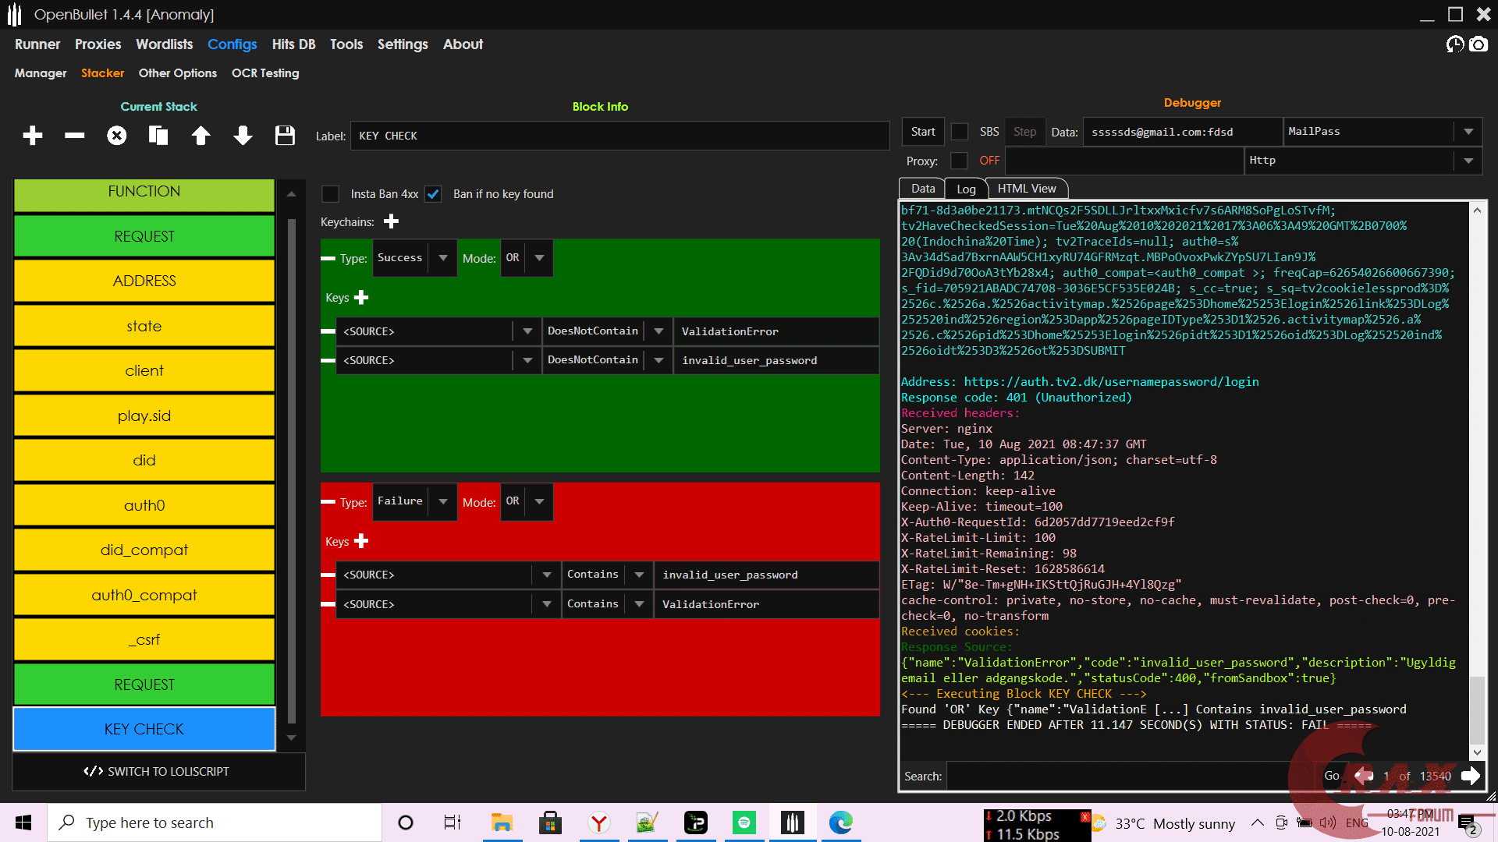This screenshot has height=842, width=1498.
Task: Switch to LoliScript view
Action: pyautogui.click(x=159, y=771)
